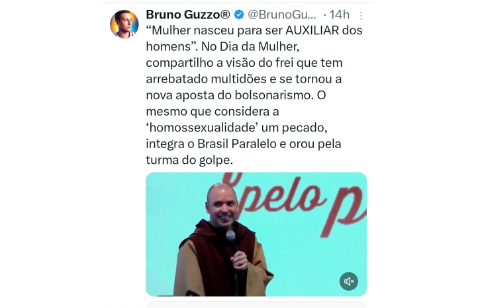Click 'arrebatado multidões' in the tweet
This screenshot has width=478, height=308.
click(201, 79)
